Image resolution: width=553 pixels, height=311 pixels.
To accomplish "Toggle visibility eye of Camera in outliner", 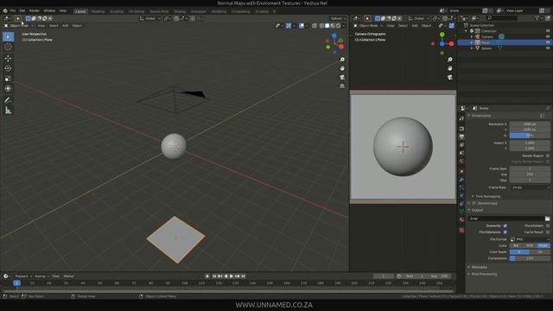I will (548, 36).
